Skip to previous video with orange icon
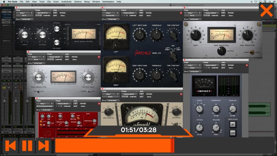 pos(11,145)
